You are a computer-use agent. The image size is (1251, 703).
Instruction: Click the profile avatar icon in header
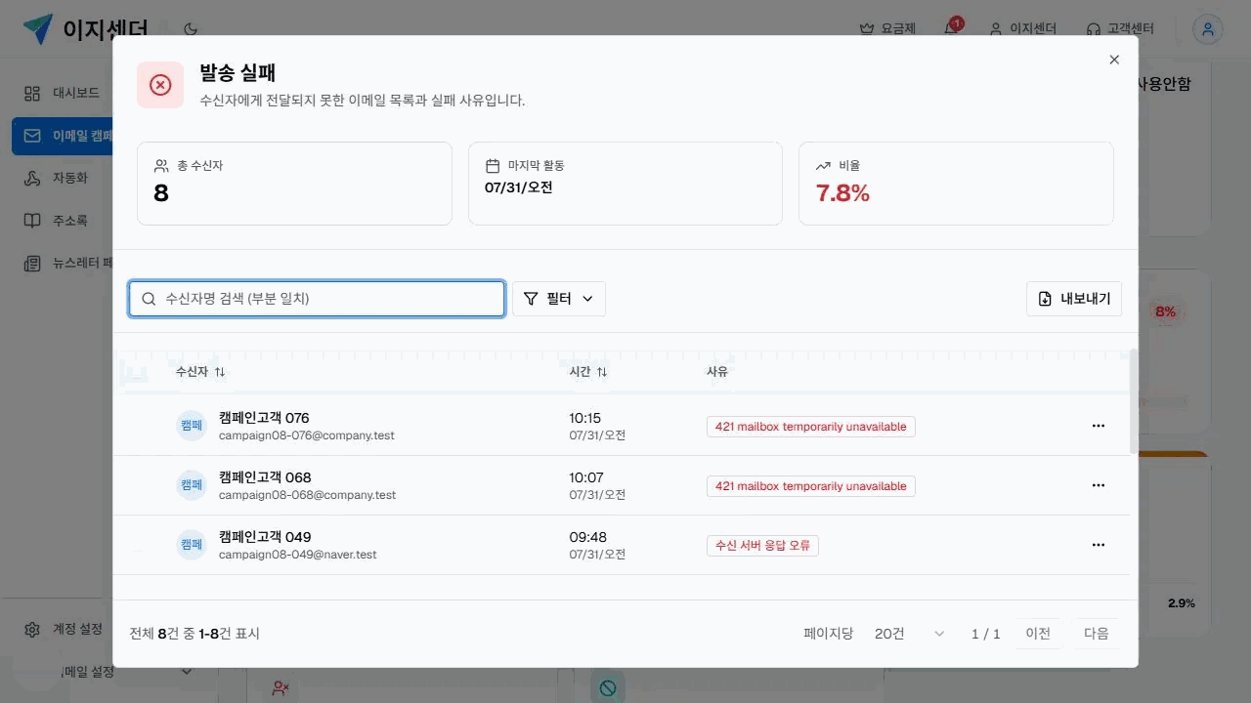click(x=1208, y=29)
